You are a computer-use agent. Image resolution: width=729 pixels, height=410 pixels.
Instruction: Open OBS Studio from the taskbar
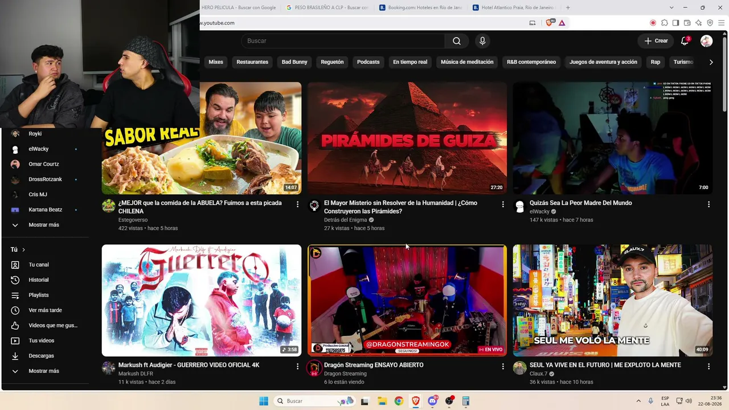click(x=450, y=401)
